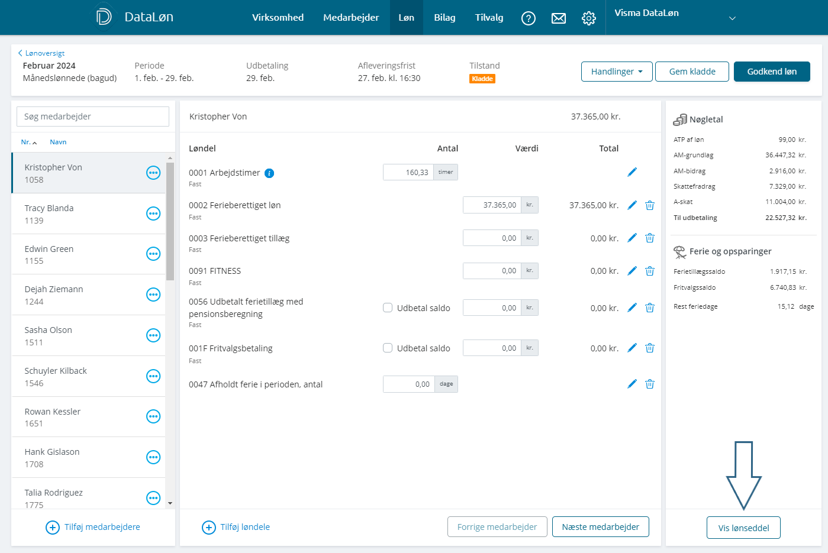The image size is (828, 553).
Task: Open options menu for Tracy Blanda
Action: [x=153, y=214]
